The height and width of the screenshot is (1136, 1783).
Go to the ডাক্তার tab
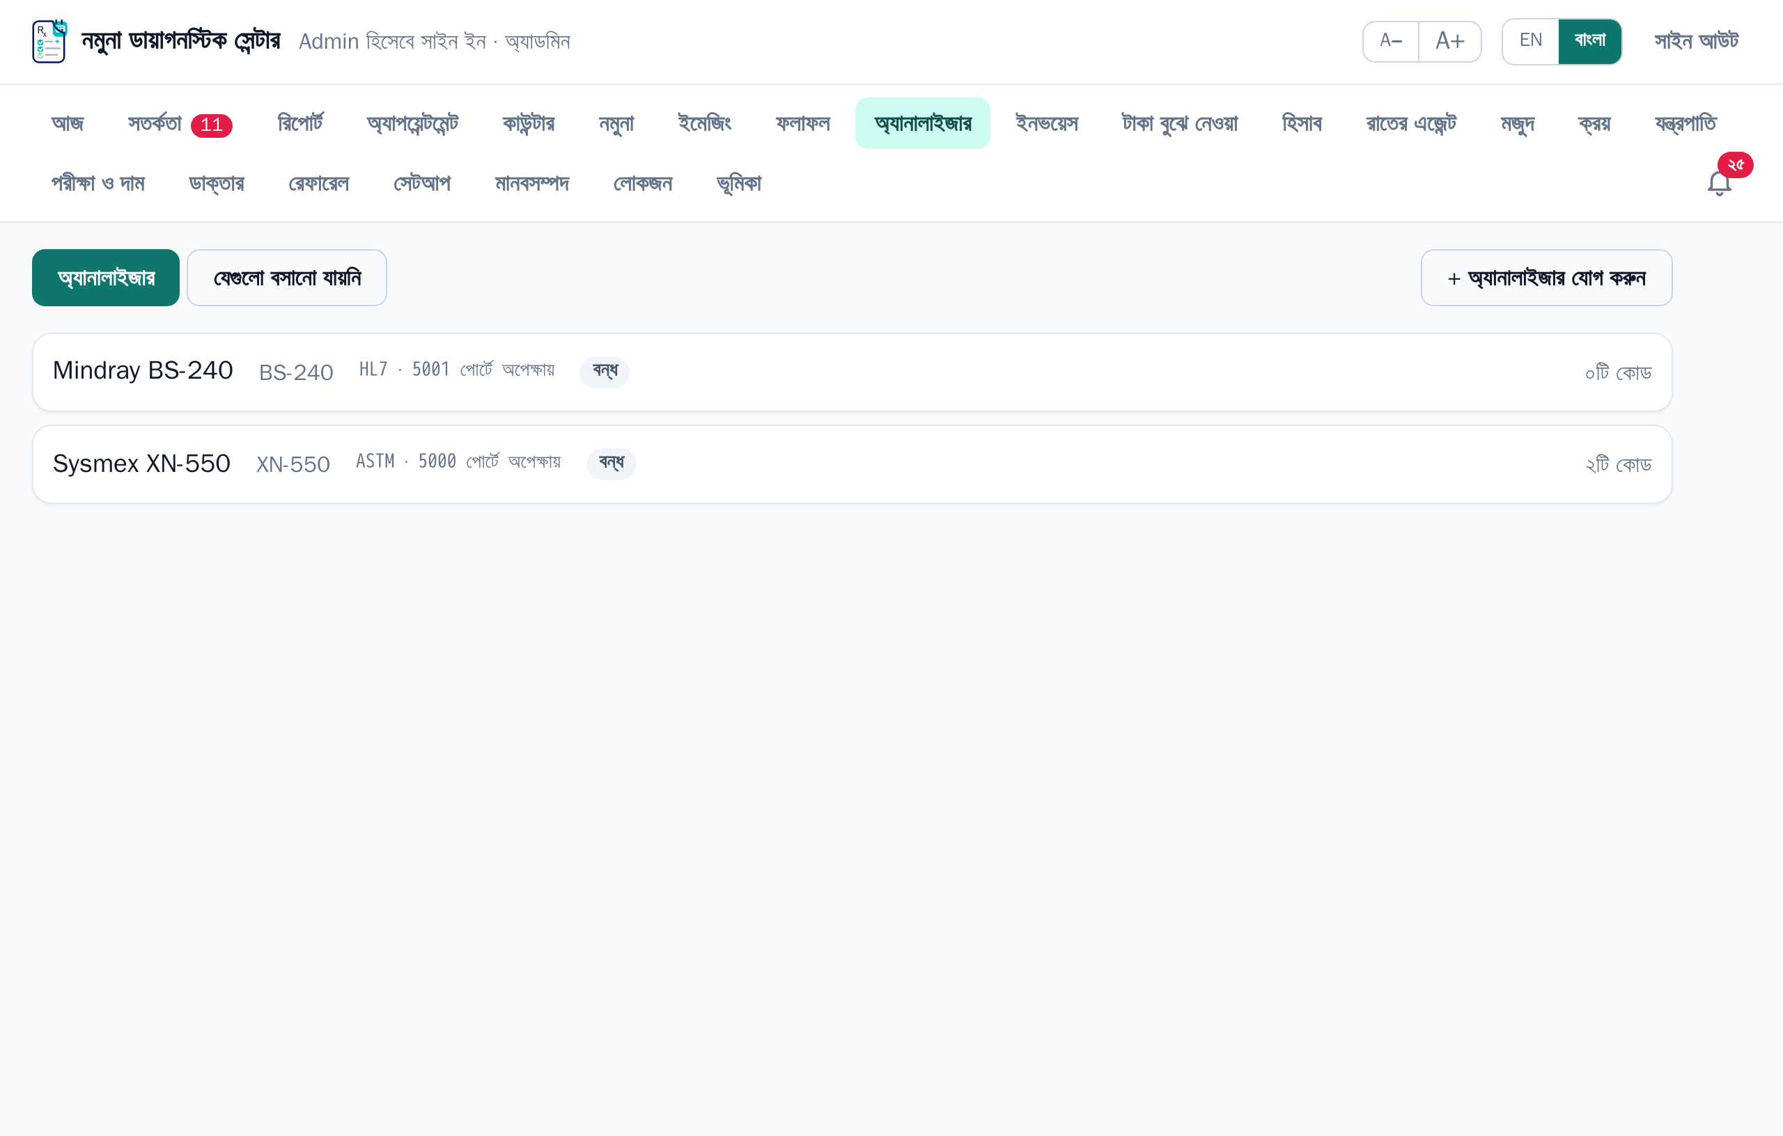216,184
